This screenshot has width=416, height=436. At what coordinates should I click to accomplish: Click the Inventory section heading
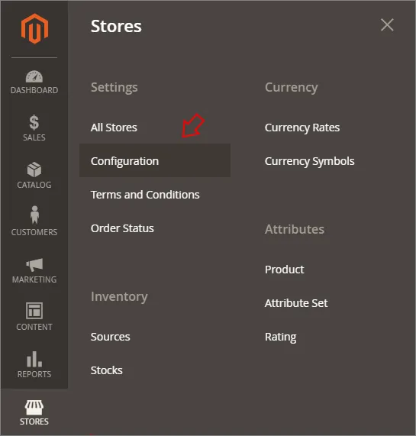tap(119, 297)
